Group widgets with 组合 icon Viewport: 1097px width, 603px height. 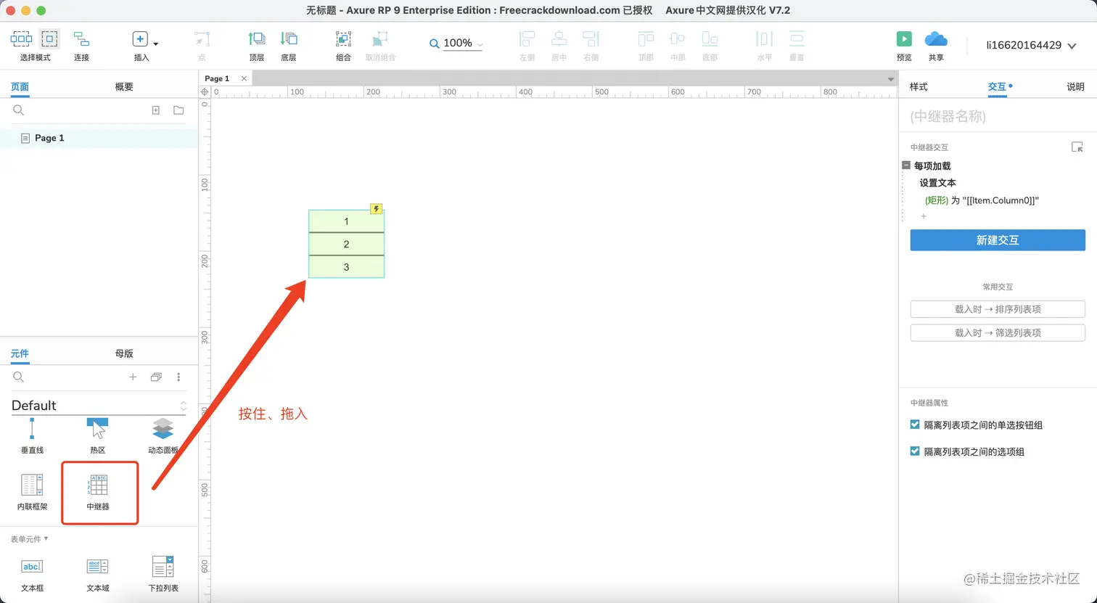point(343,39)
